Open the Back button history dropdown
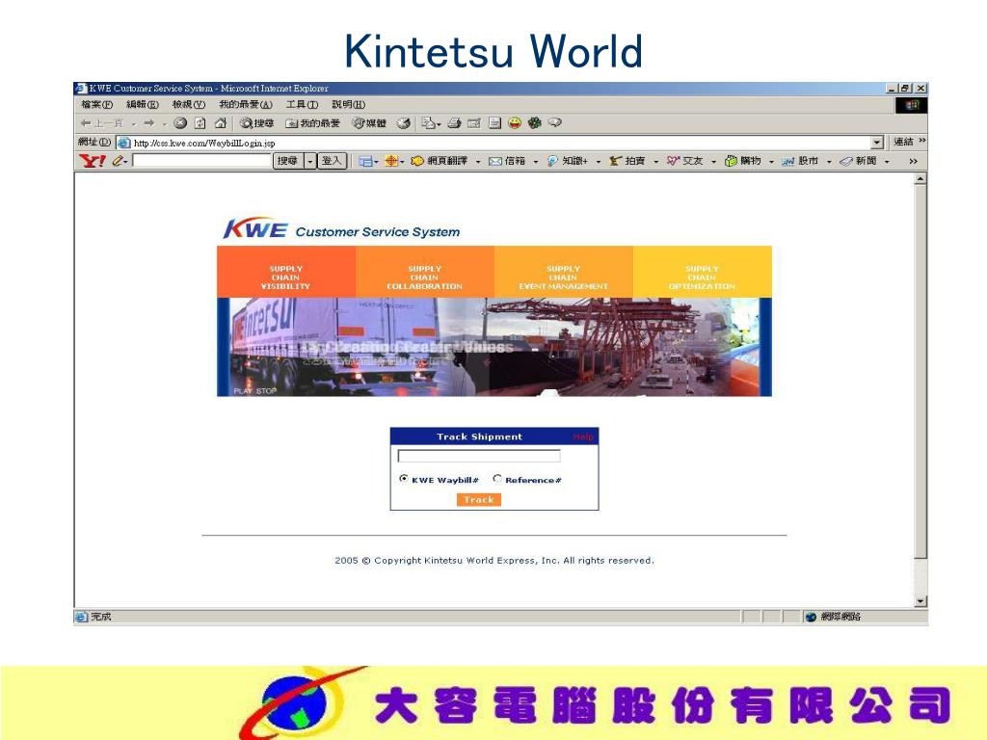Screen dimensions: 987x740 133,124
